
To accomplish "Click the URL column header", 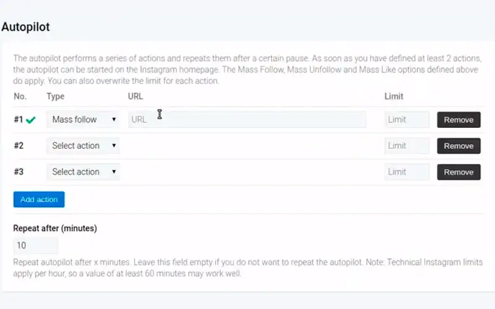I will (x=135, y=96).
